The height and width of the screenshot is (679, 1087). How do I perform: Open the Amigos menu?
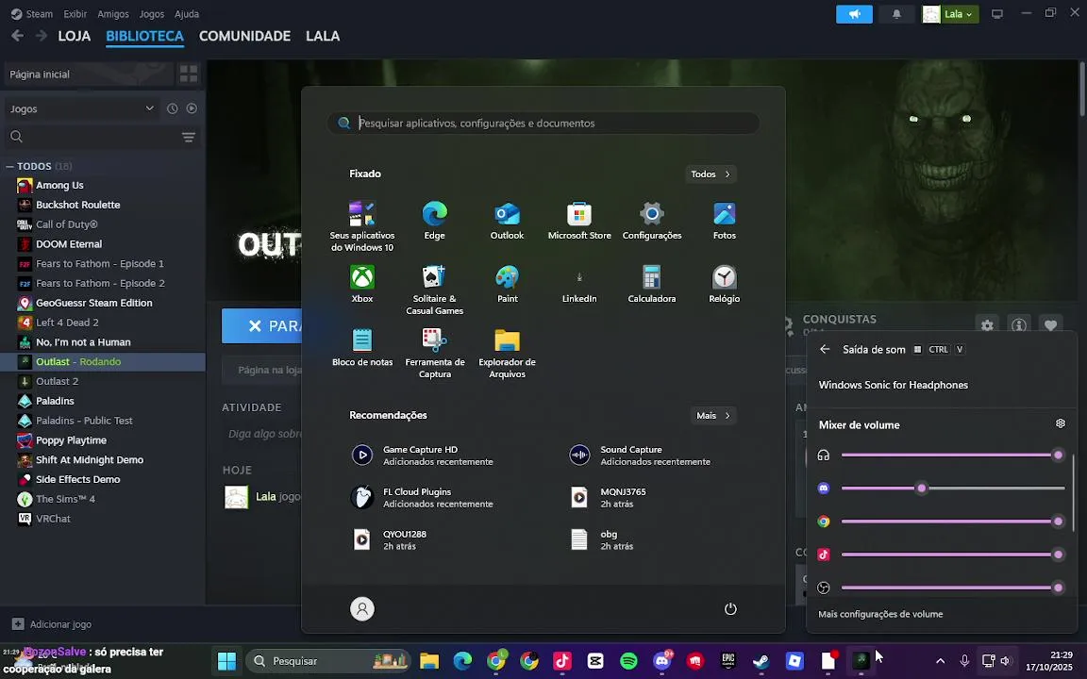tap(113, 14)
